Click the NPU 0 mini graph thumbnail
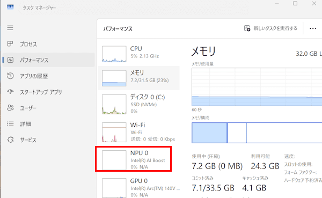 (114, 160)
